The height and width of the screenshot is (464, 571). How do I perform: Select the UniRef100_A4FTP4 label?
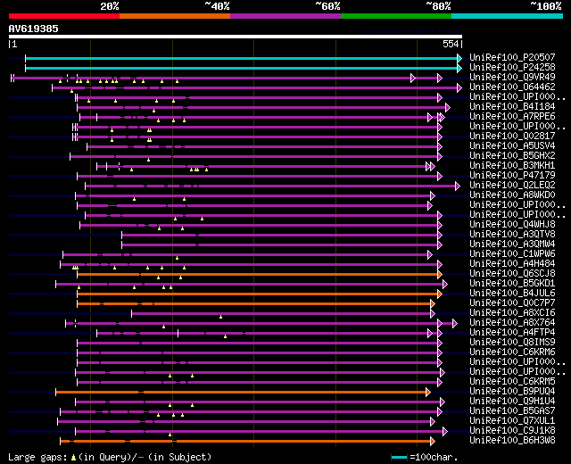[512, 333]
